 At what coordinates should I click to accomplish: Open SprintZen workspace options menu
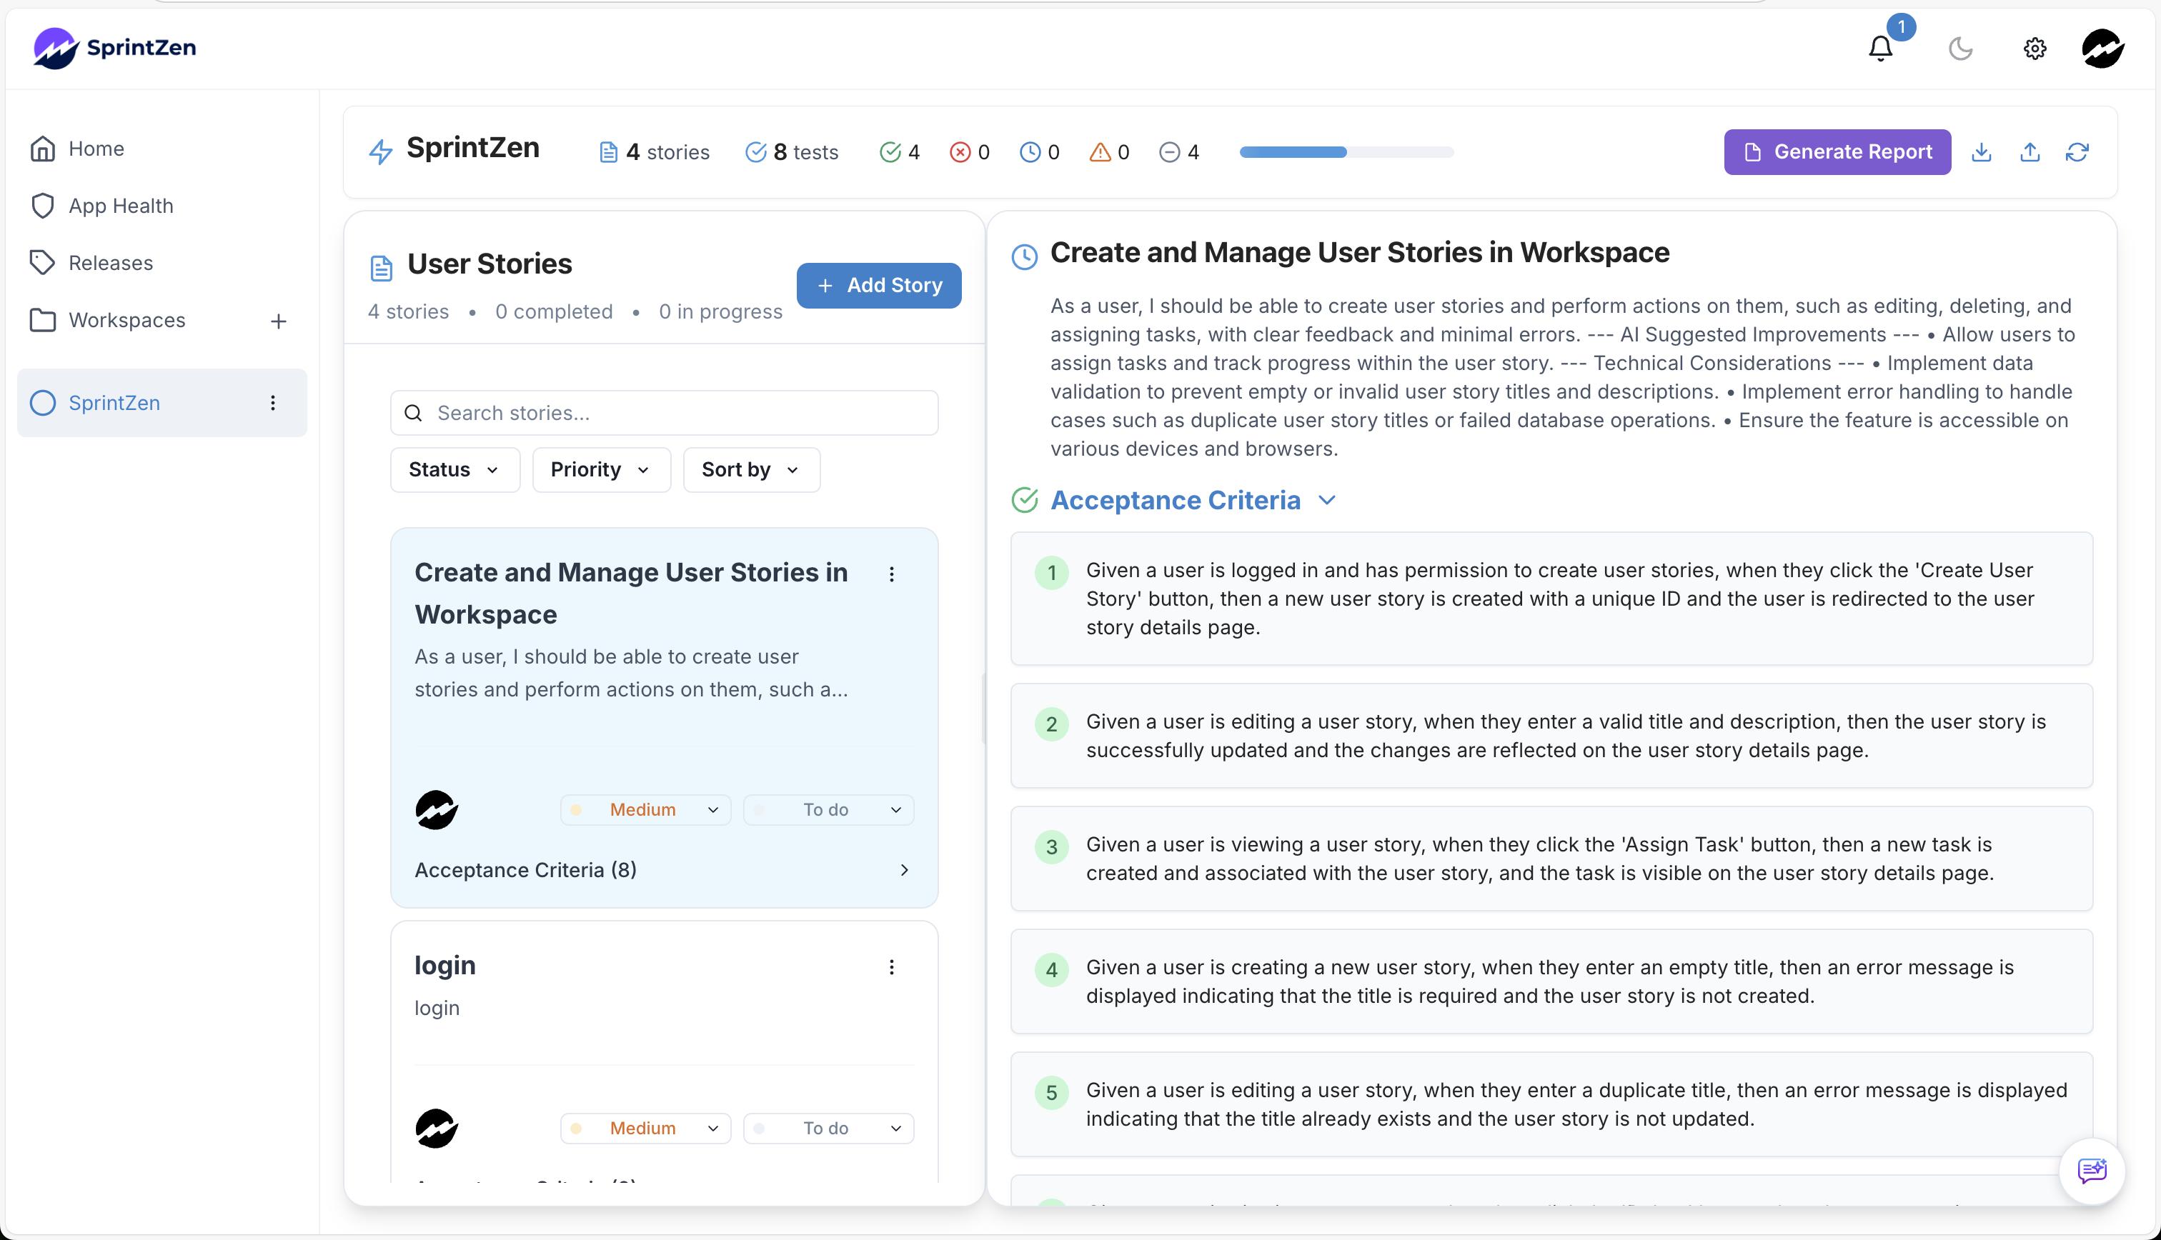(272, 403)
